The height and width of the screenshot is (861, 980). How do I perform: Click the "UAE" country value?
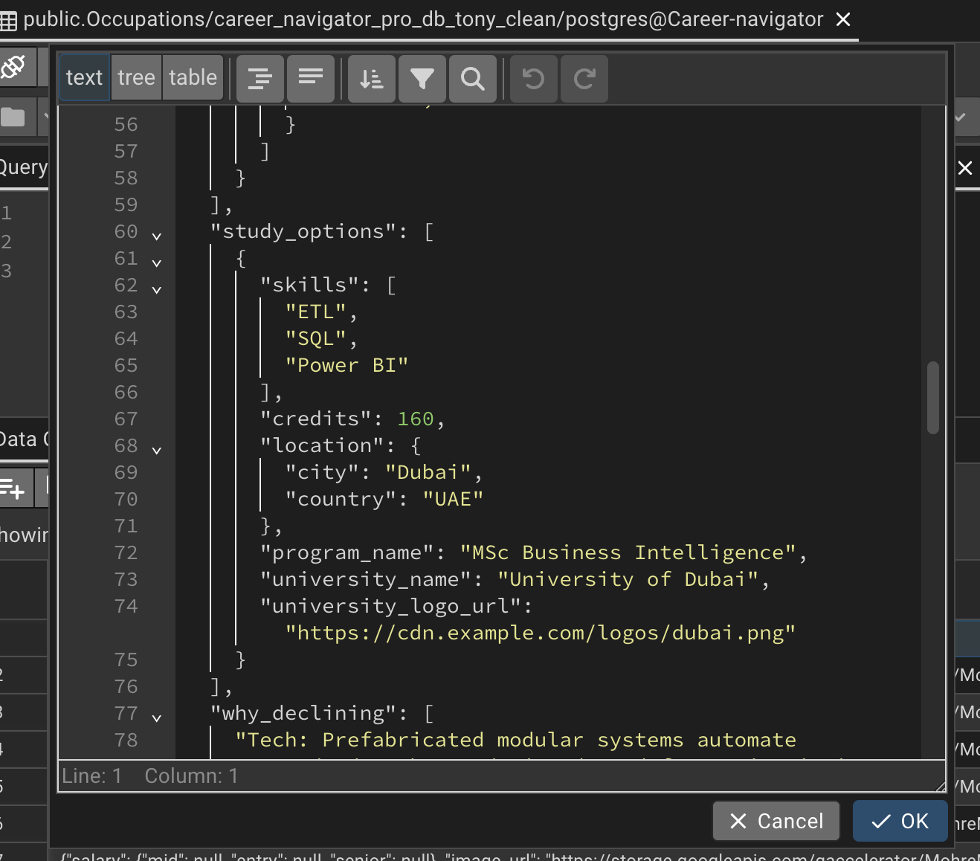click(x=454, y=499)
